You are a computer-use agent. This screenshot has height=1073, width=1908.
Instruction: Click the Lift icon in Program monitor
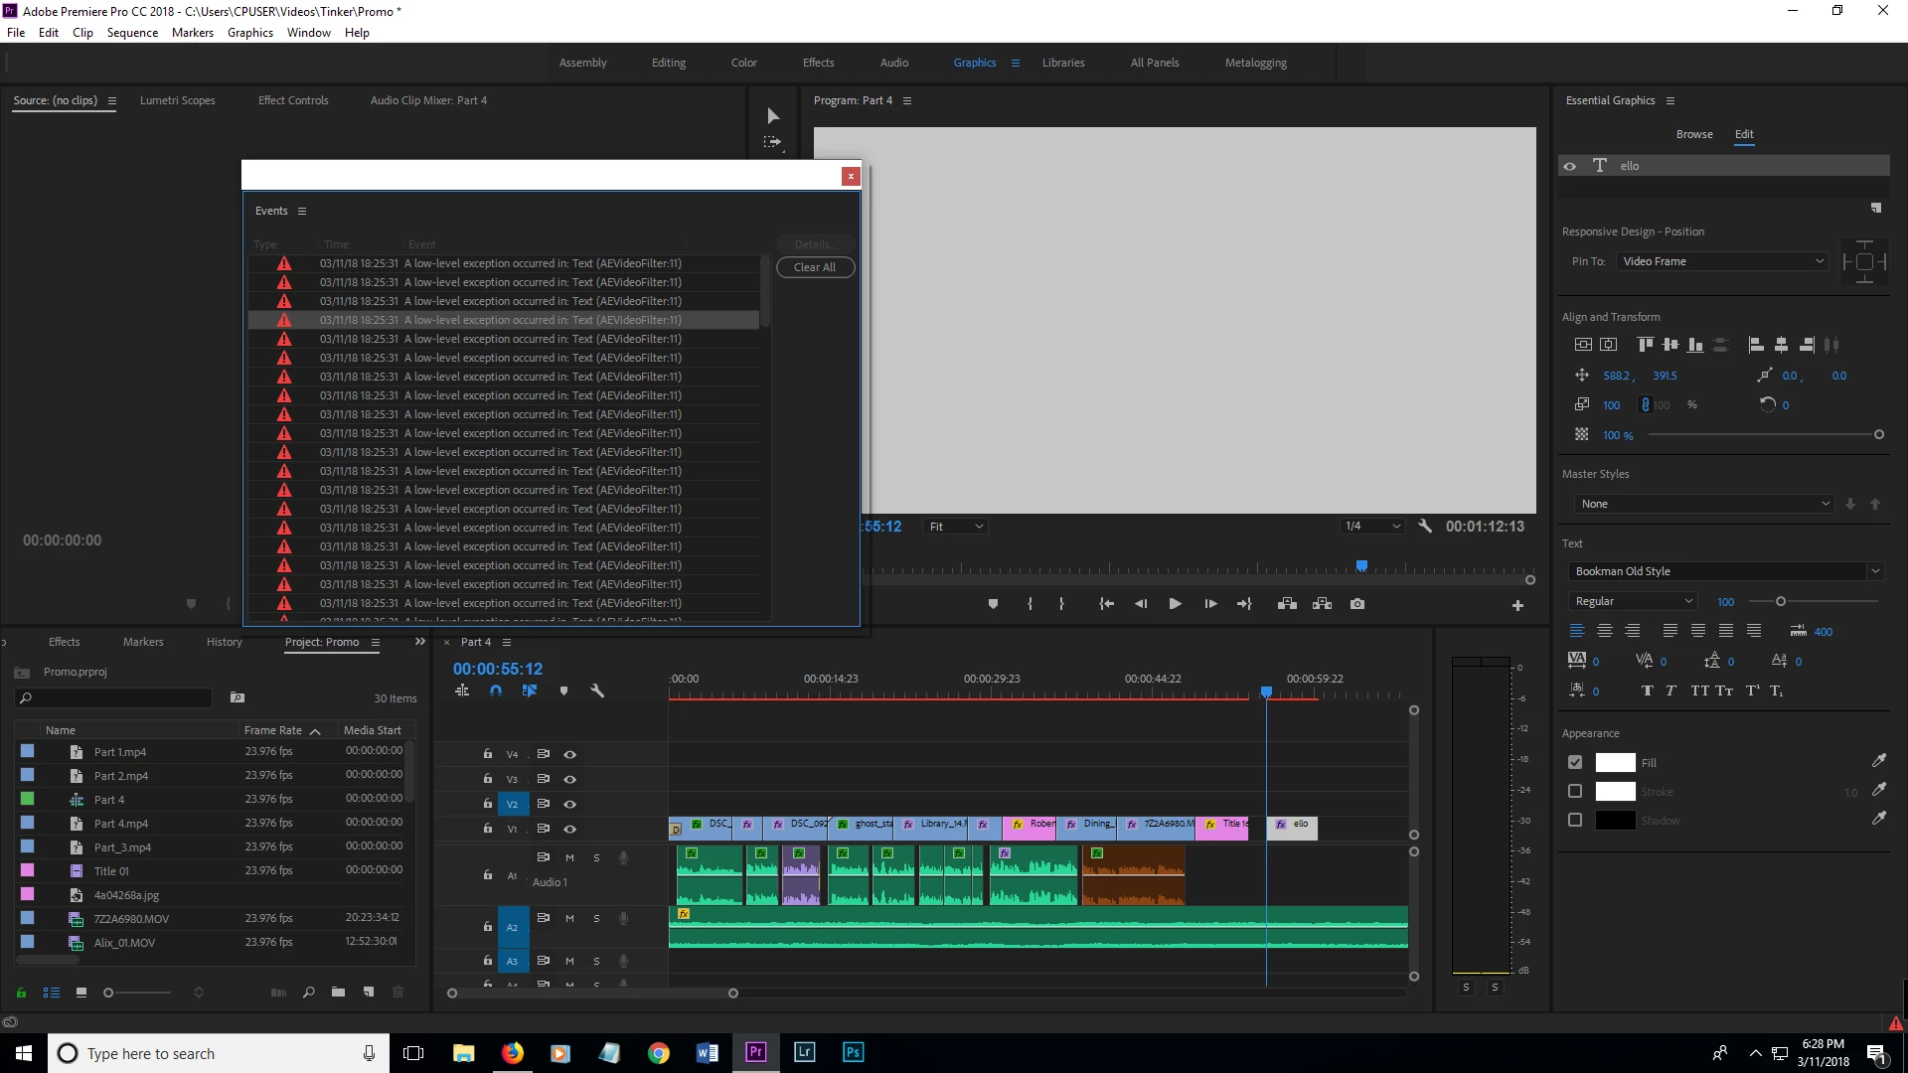coord(1287,604)
